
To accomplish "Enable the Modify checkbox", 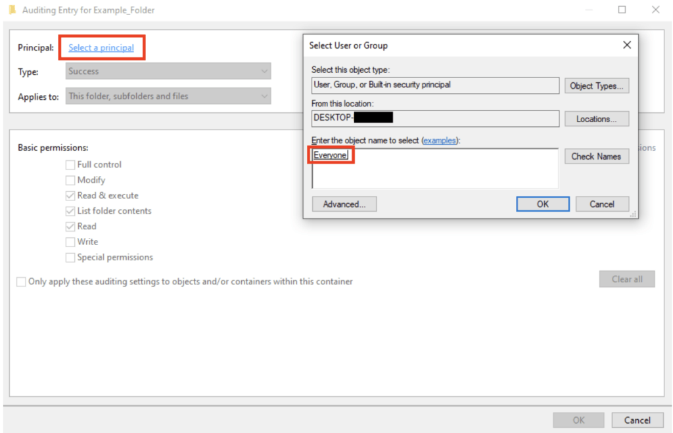I will pyautogui.click(x=70, y=179).
